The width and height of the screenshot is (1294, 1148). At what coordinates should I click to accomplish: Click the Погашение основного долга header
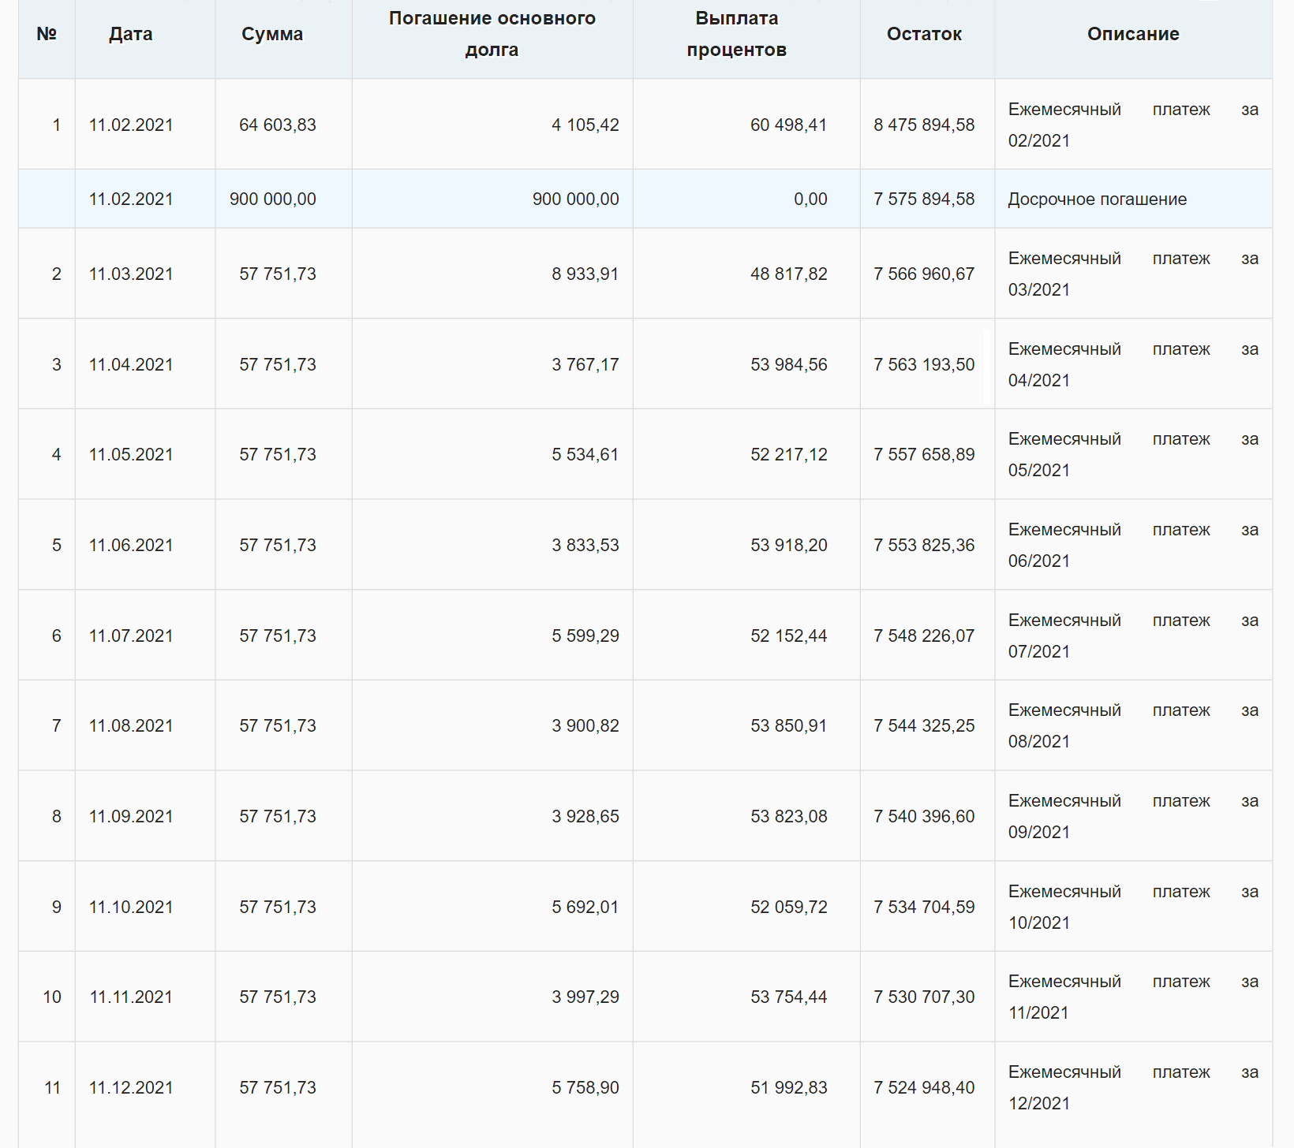(492, 34)
